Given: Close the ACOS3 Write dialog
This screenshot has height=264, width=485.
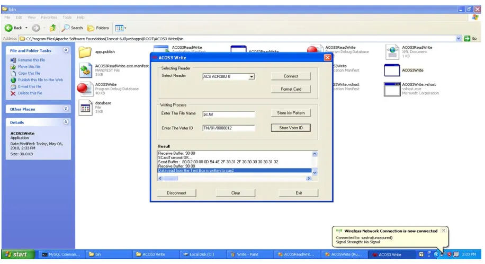Looking at the screenshot, I should click(328, 58).
